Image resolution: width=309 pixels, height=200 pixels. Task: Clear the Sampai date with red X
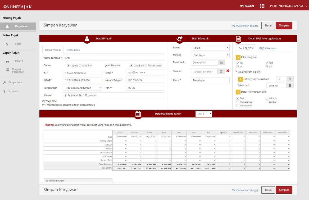(228, 71)
